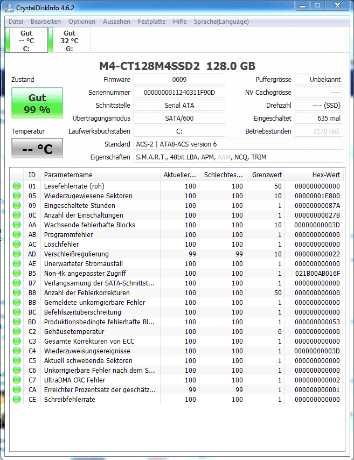Screen dimensions: 354x460
Task: Select the C: drive tab
Action: click(26, 40)
